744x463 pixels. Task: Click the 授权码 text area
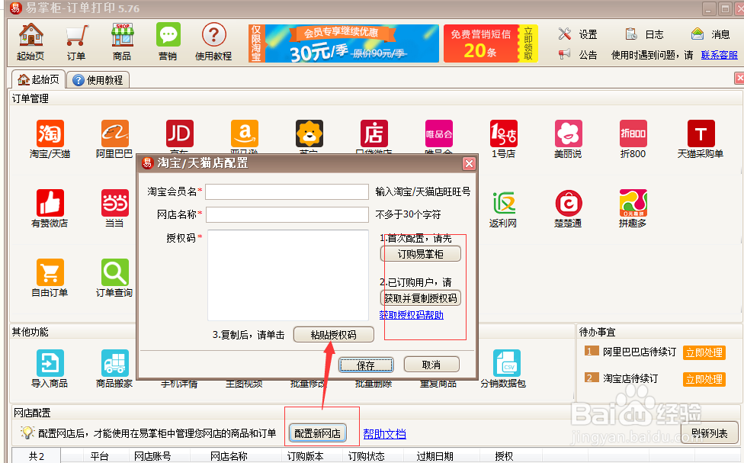[288, 275]
